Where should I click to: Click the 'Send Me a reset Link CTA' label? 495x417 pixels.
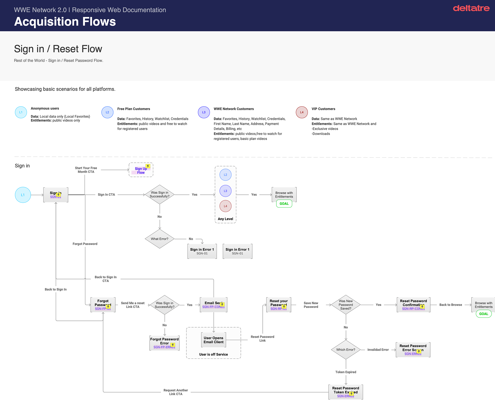pos(133,305)
